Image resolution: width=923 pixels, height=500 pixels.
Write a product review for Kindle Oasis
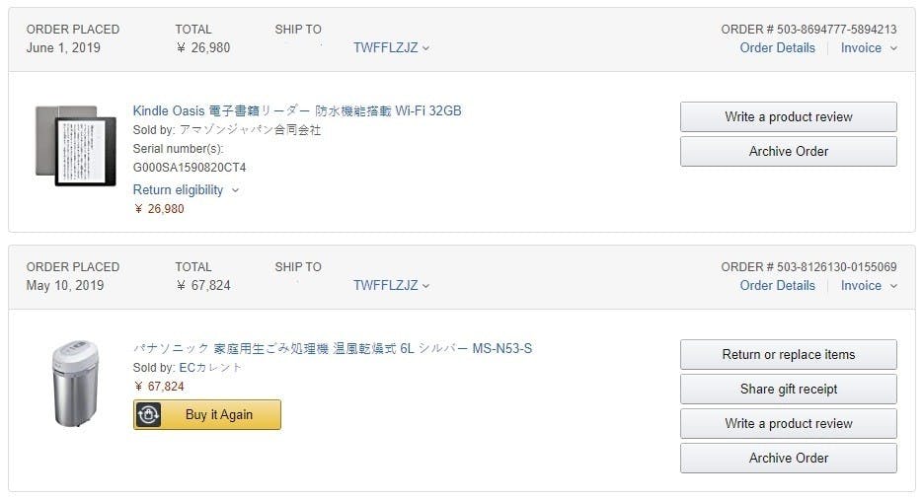point(788,117)
